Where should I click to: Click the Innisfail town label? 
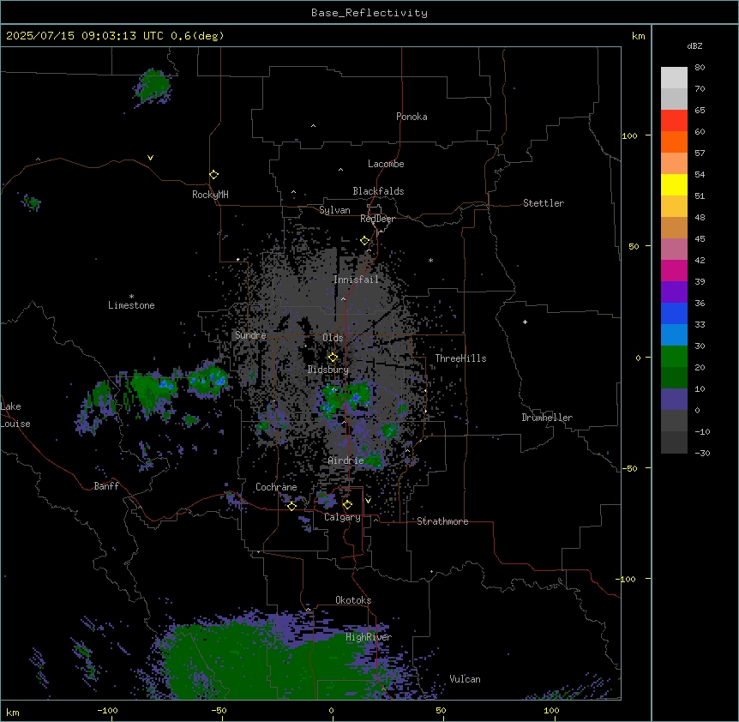pyautogui.click(x=356, y=280)
